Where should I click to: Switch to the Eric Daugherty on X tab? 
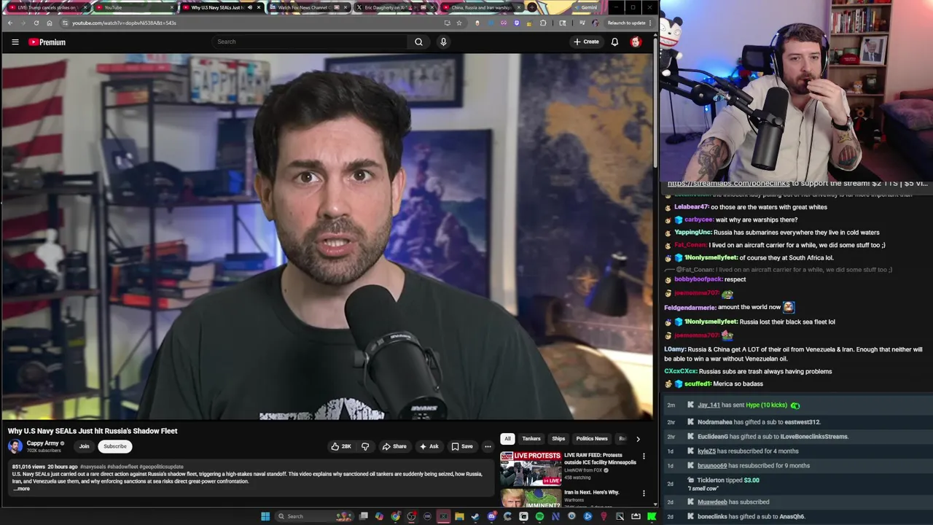click(394, 7)
